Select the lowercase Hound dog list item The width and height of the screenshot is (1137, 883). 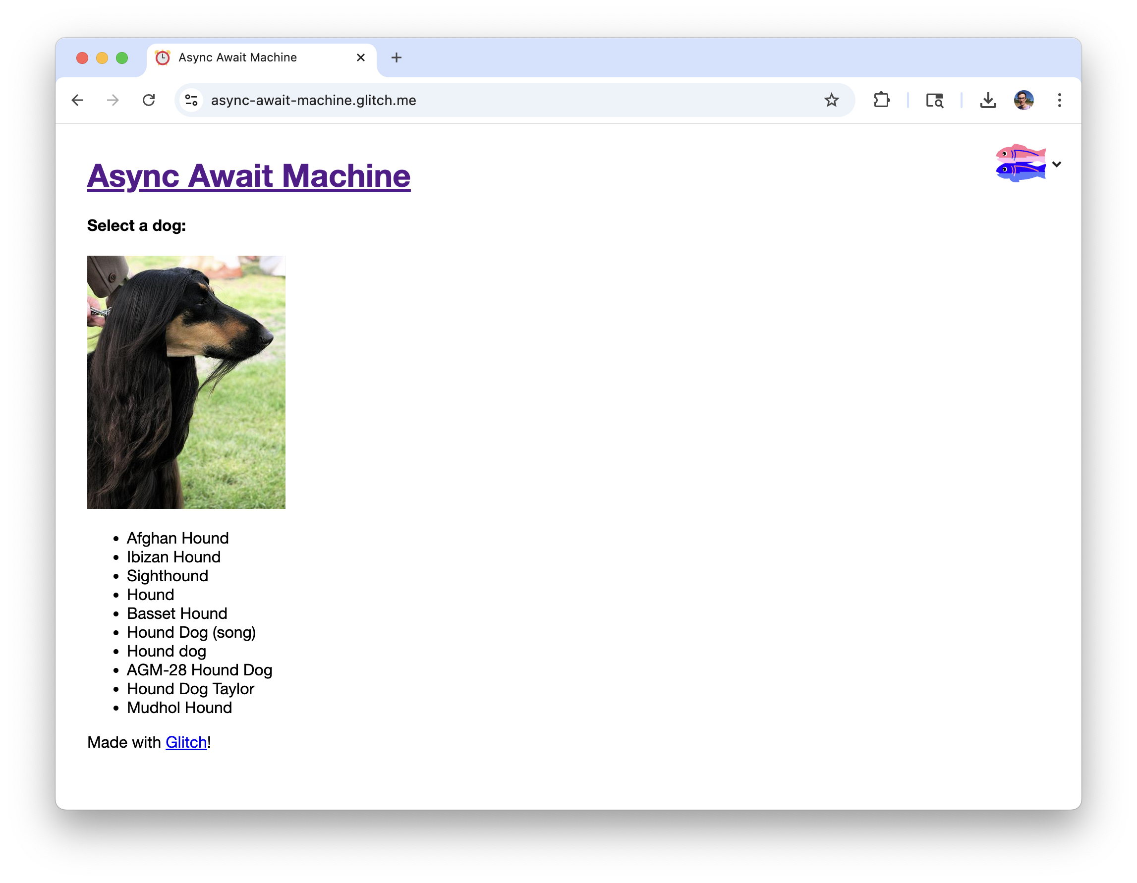166,651
